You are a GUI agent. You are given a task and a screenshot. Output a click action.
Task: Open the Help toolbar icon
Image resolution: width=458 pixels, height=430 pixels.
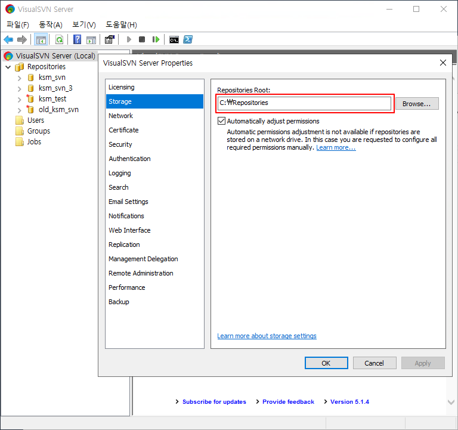click(x=77, y=39)
